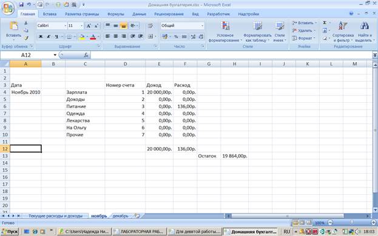The height and width of the screenshot is (236, 378).
Task: Switch to the Данные ribbon tab
Action: pos(139,14)
